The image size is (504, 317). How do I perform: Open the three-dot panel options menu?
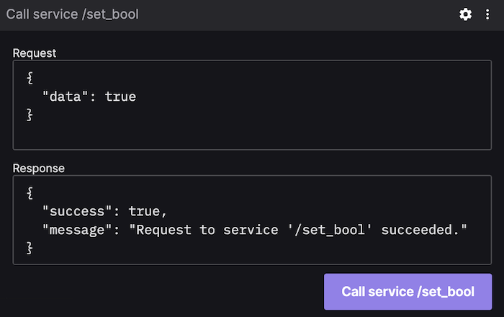487,14
